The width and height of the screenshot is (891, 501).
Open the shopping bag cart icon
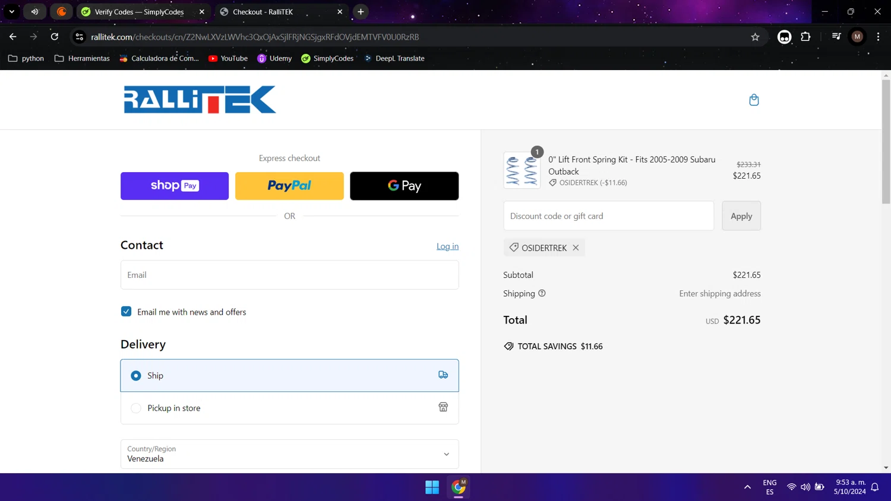point(754,100)
